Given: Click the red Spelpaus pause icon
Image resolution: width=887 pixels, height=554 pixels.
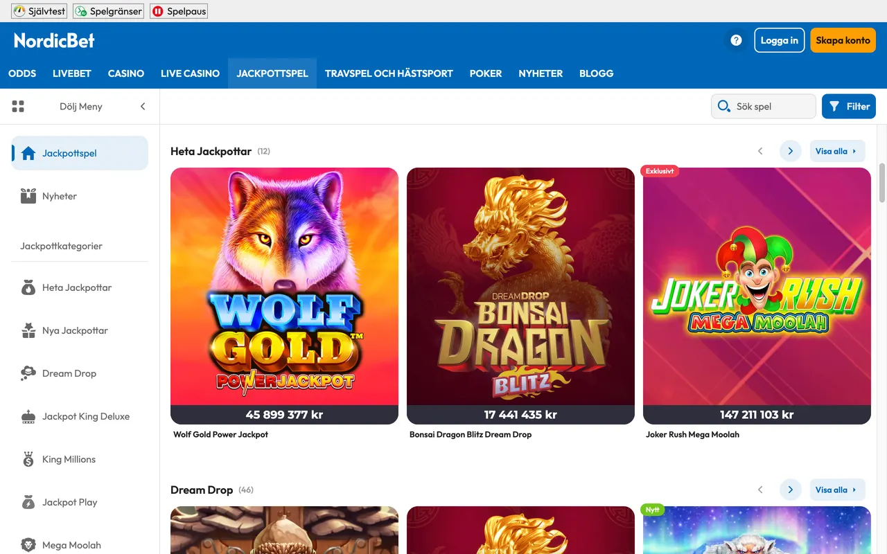Looking at the screenshot, I should coord(158,11).
